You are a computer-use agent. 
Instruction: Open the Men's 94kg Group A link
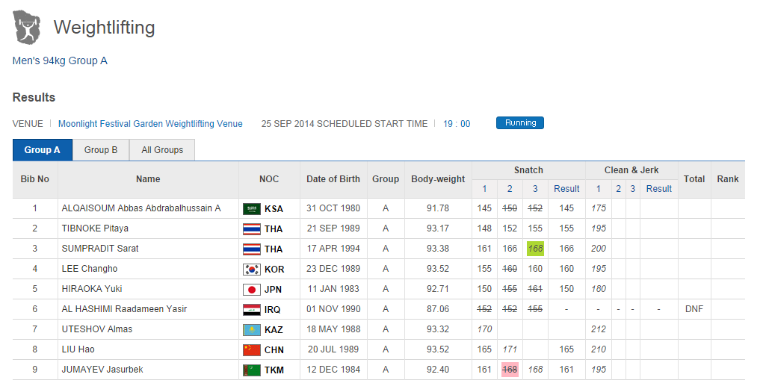[x=60, y=60]
